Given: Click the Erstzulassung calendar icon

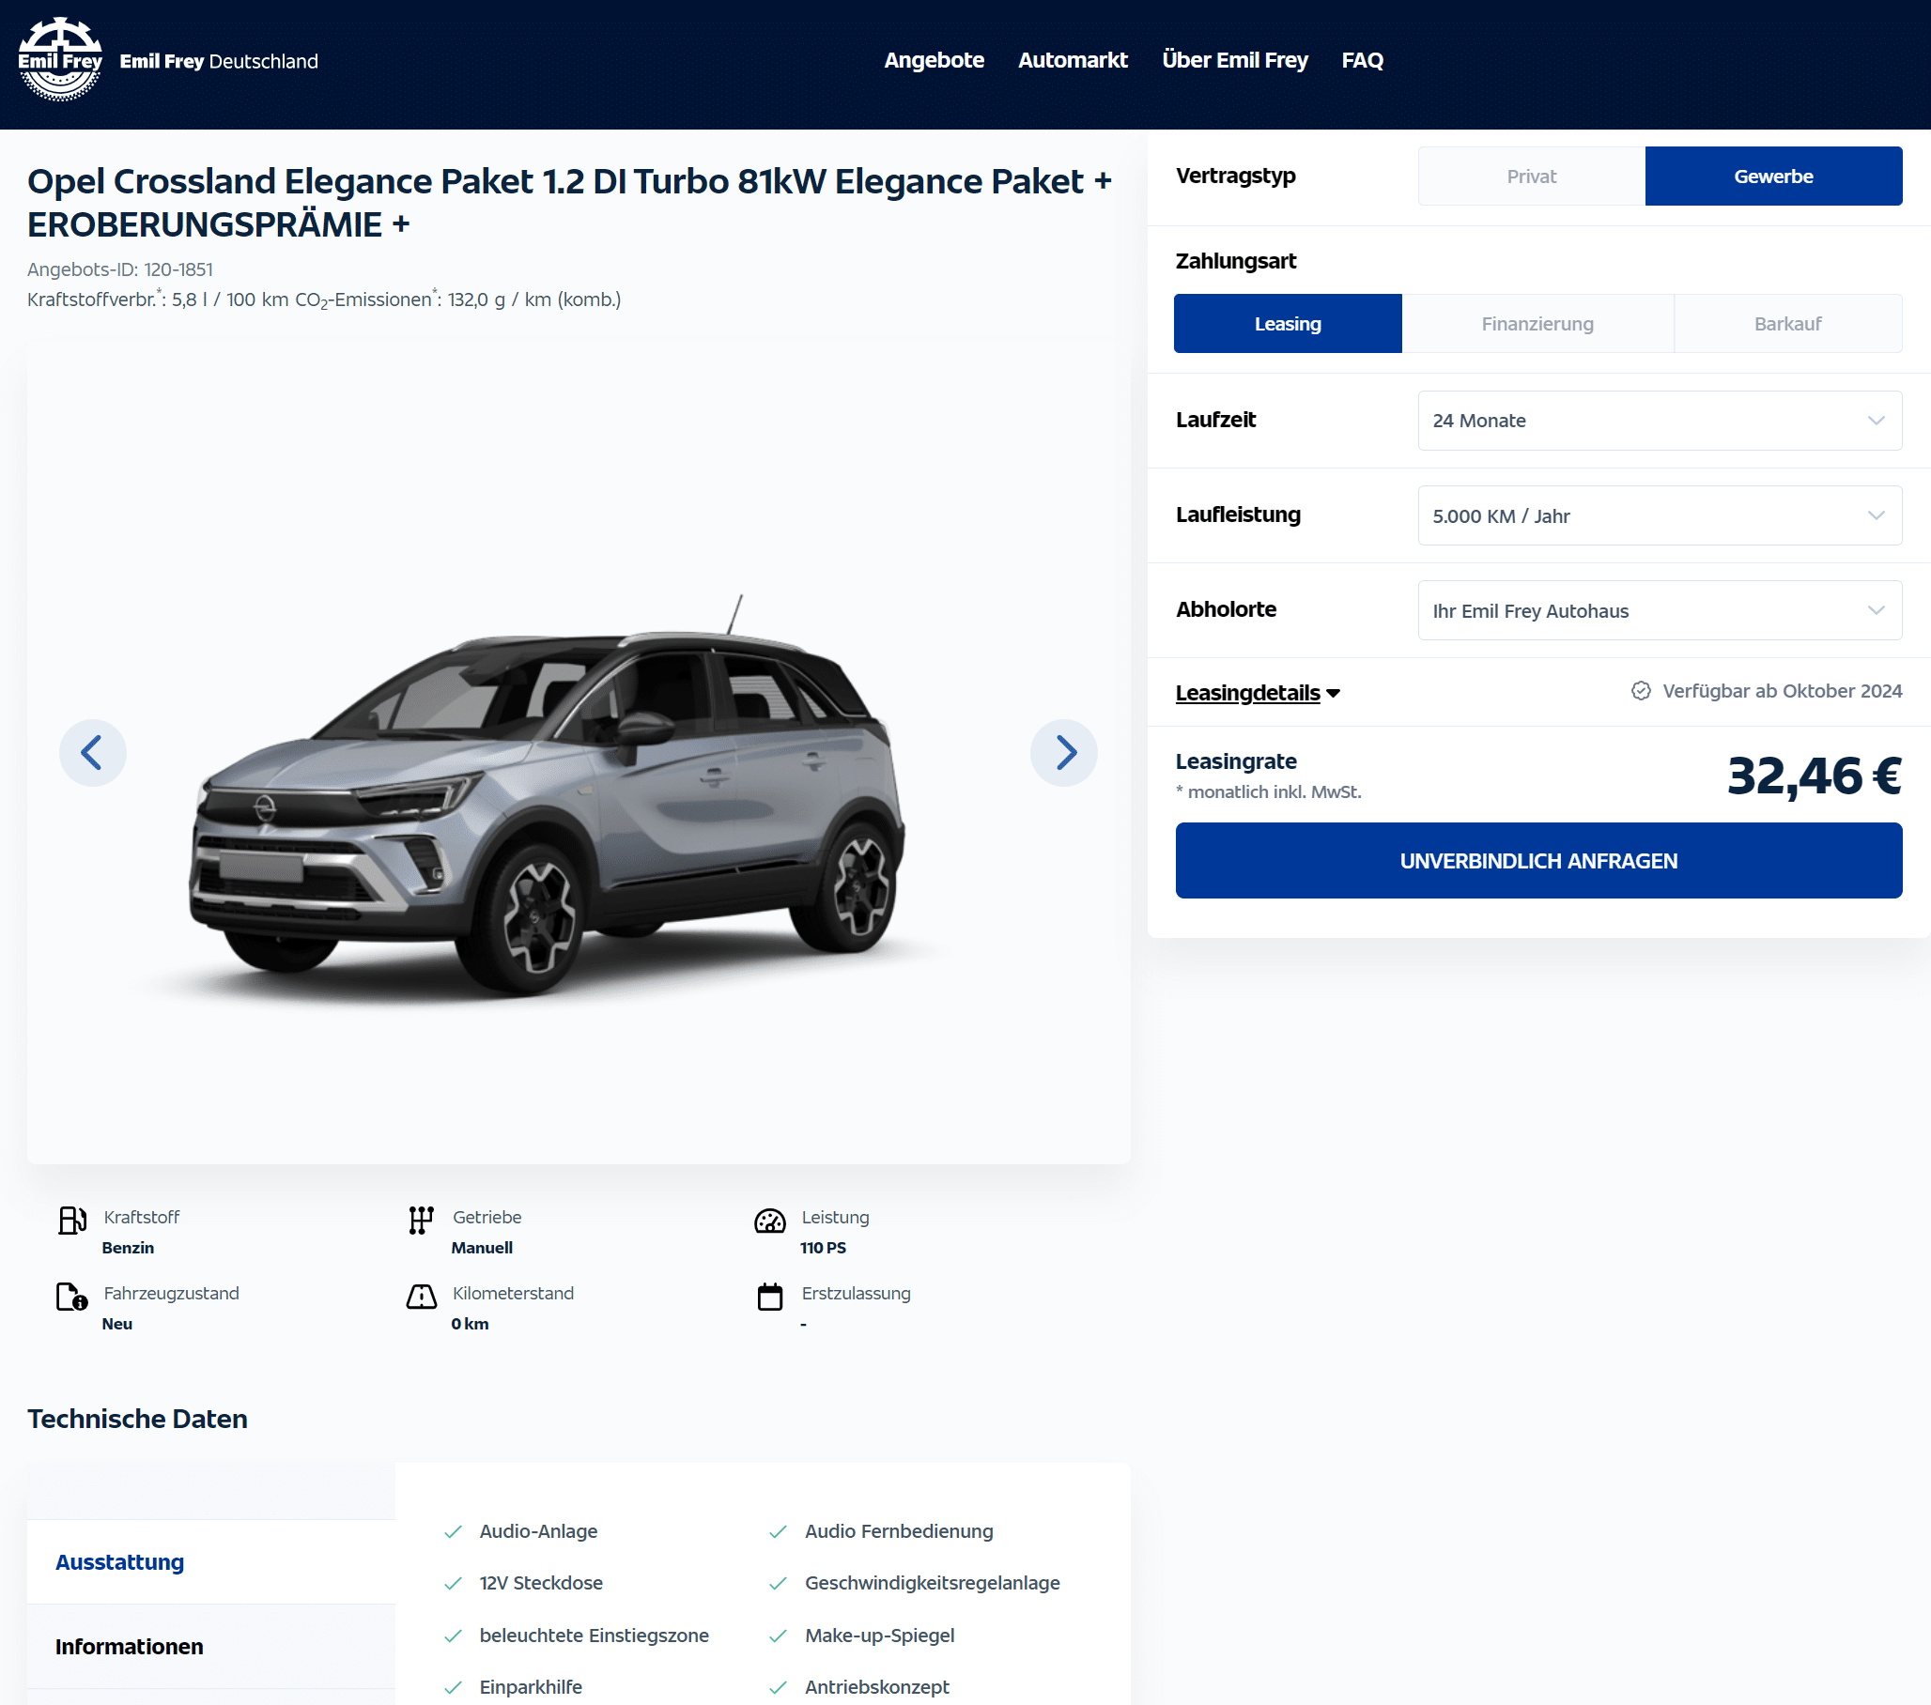Looking at the screenshot, I should click(770, 1296).
